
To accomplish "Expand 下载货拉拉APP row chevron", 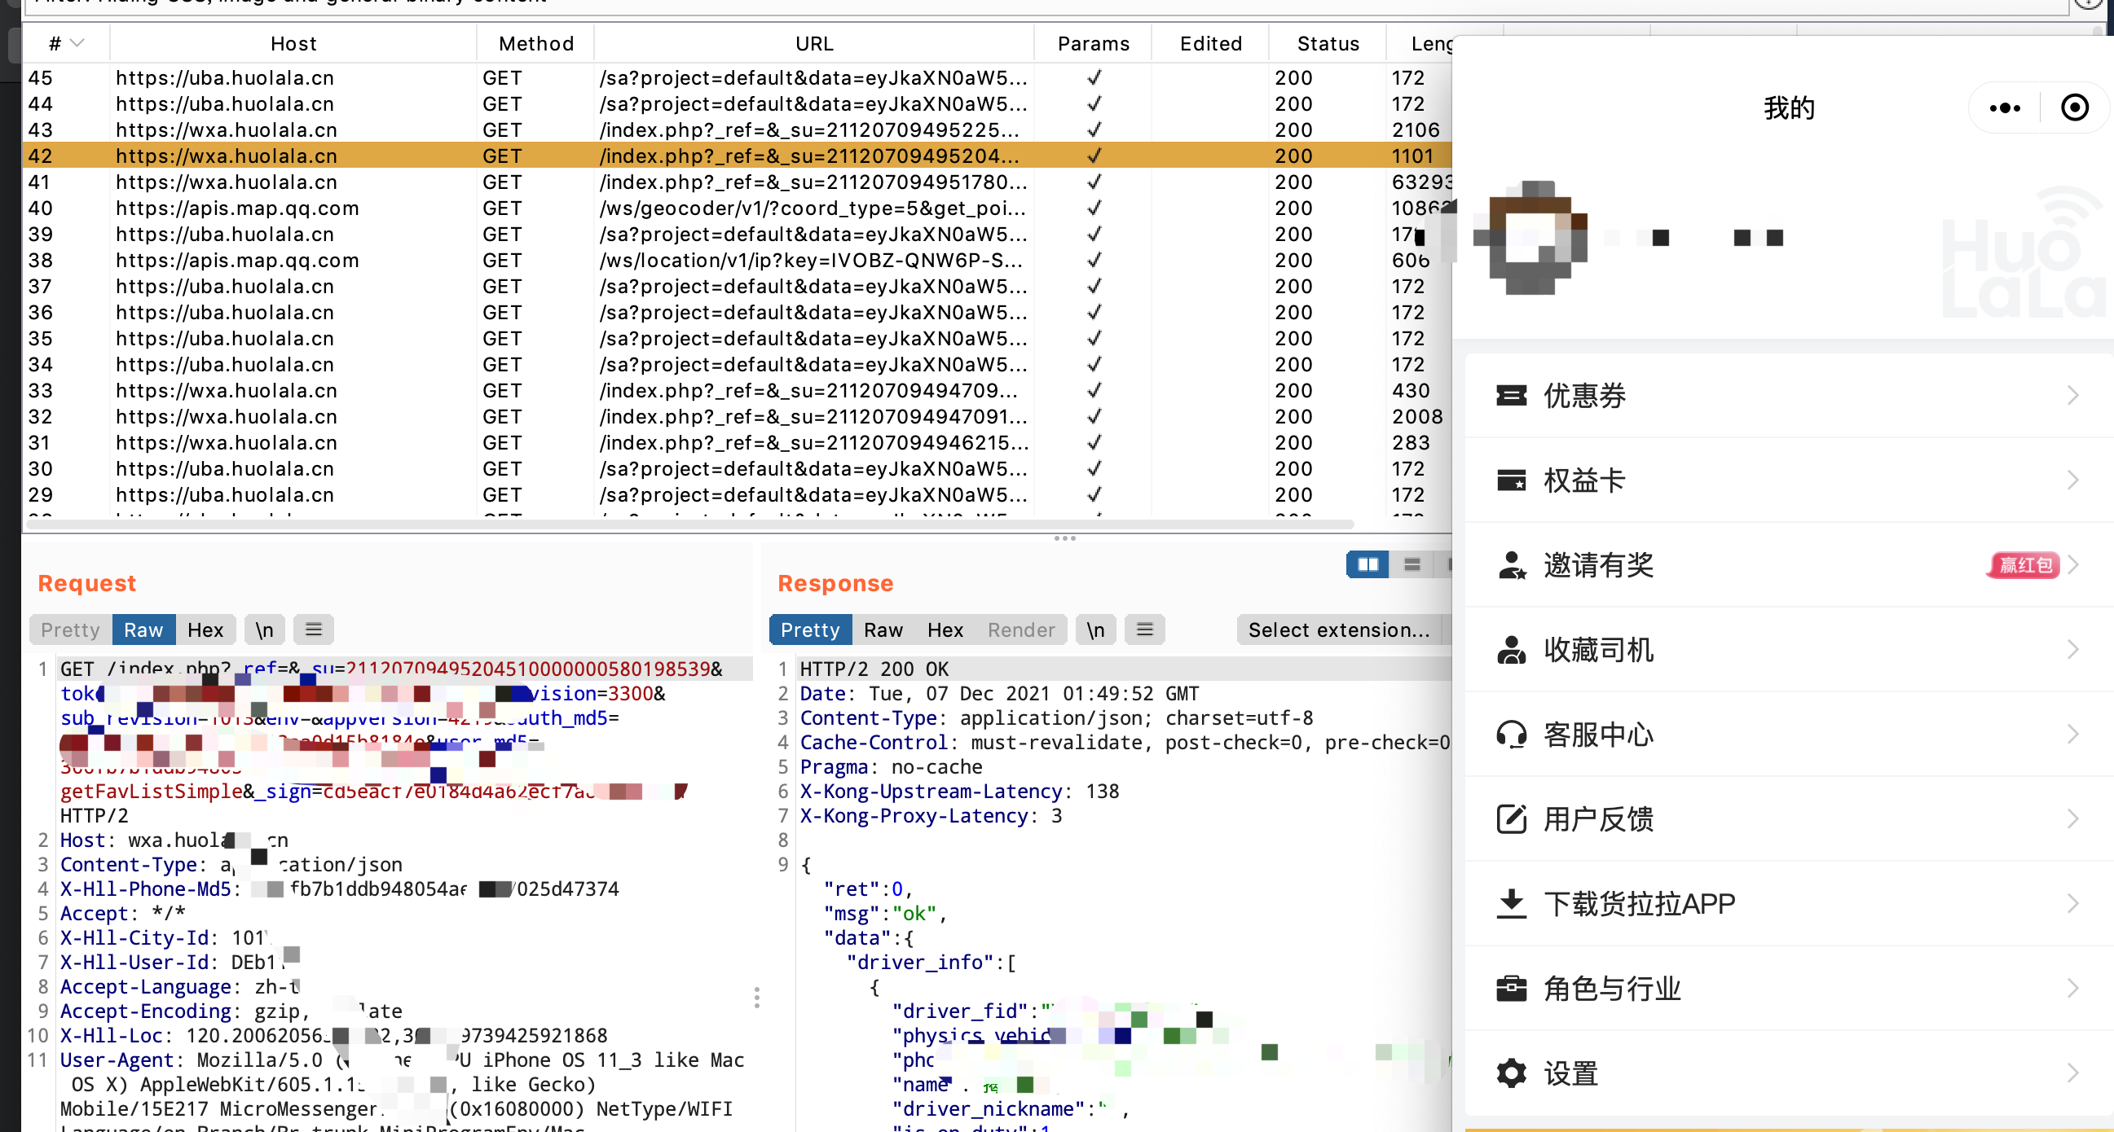I will [x=2072, y=903].
